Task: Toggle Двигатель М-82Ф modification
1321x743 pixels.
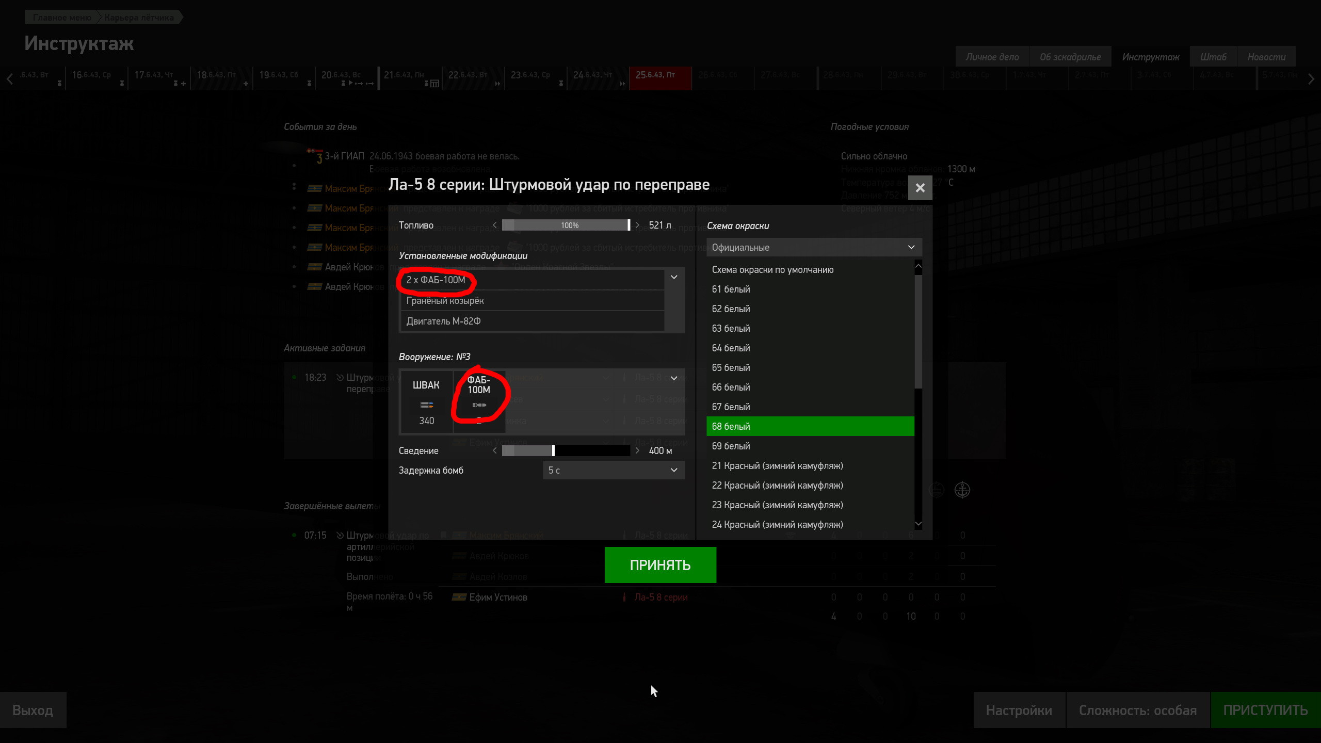Action: (x=532, y=321)
